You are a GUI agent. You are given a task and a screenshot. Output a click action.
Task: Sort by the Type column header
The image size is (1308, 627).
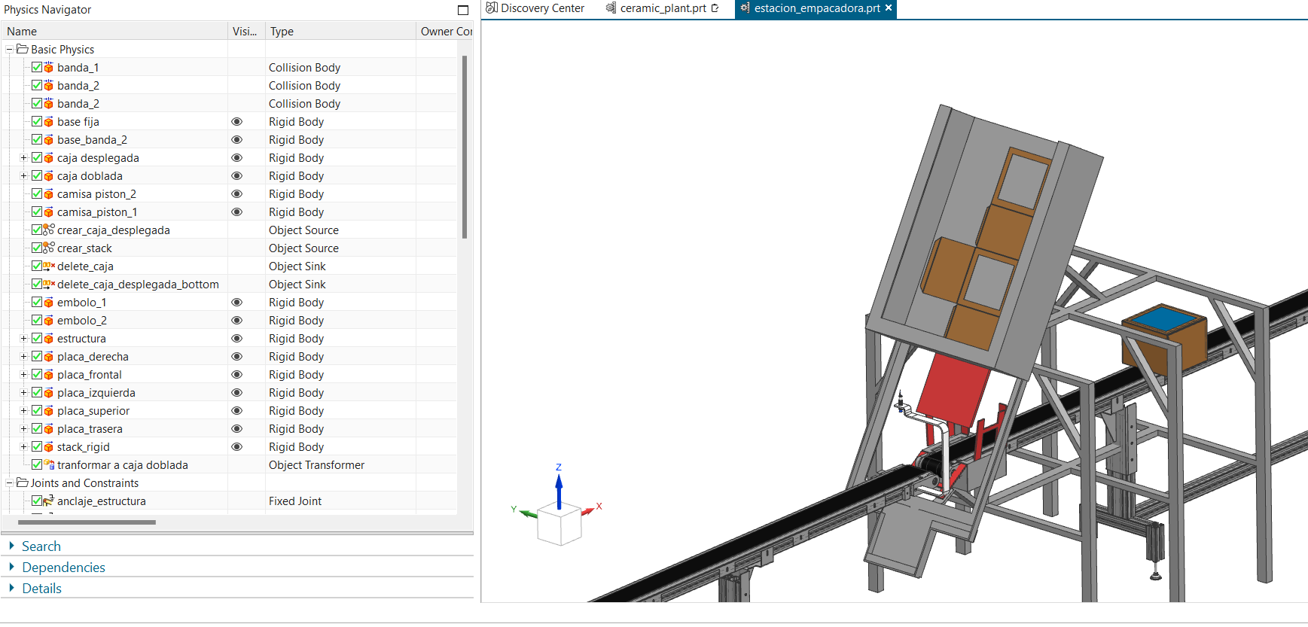click(339, 31)
